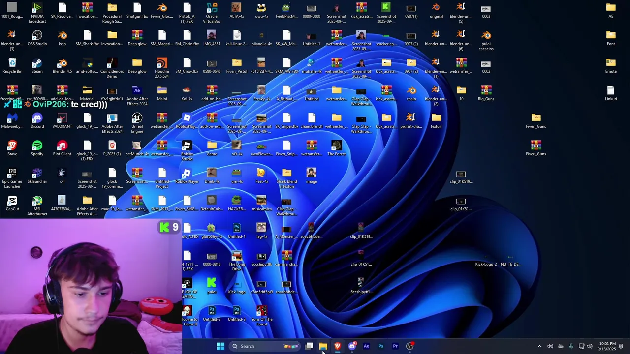
Task: Select the Oracle VirtualBox shortcut
Action: [212, 13]
